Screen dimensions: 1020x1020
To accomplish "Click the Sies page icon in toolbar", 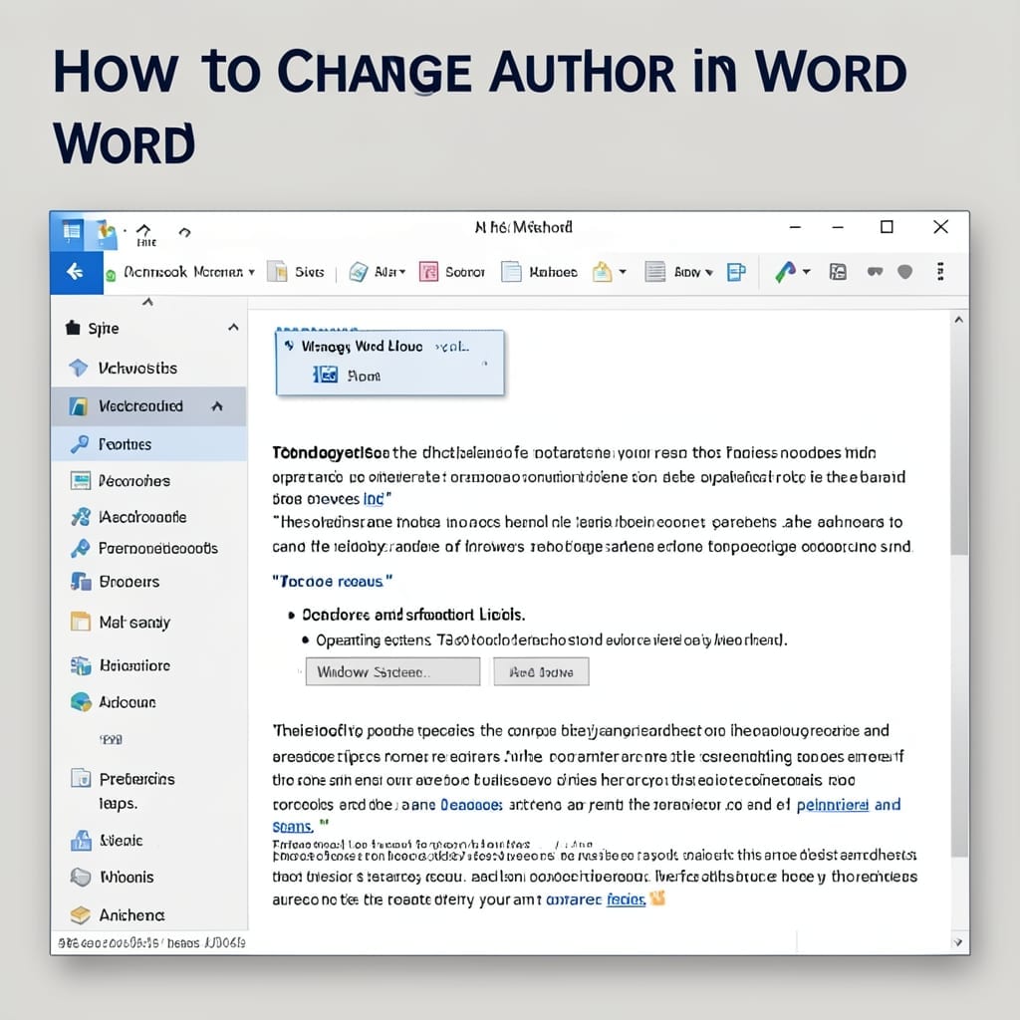I will [278, 272].
